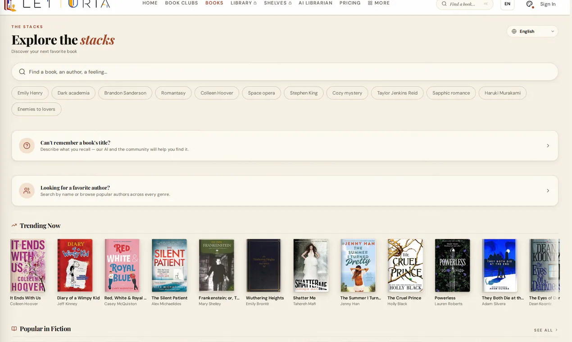Open the Shatter Me cover

pos(311,265)
